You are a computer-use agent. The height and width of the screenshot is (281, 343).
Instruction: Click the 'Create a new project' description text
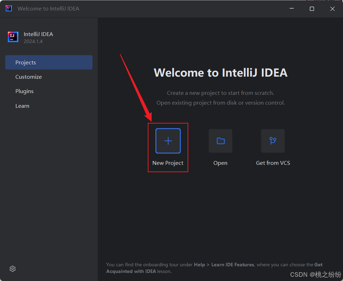220,93
